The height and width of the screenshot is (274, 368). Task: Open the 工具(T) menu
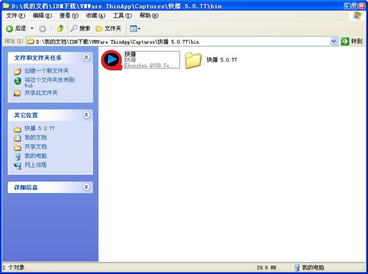coord(122,16)
